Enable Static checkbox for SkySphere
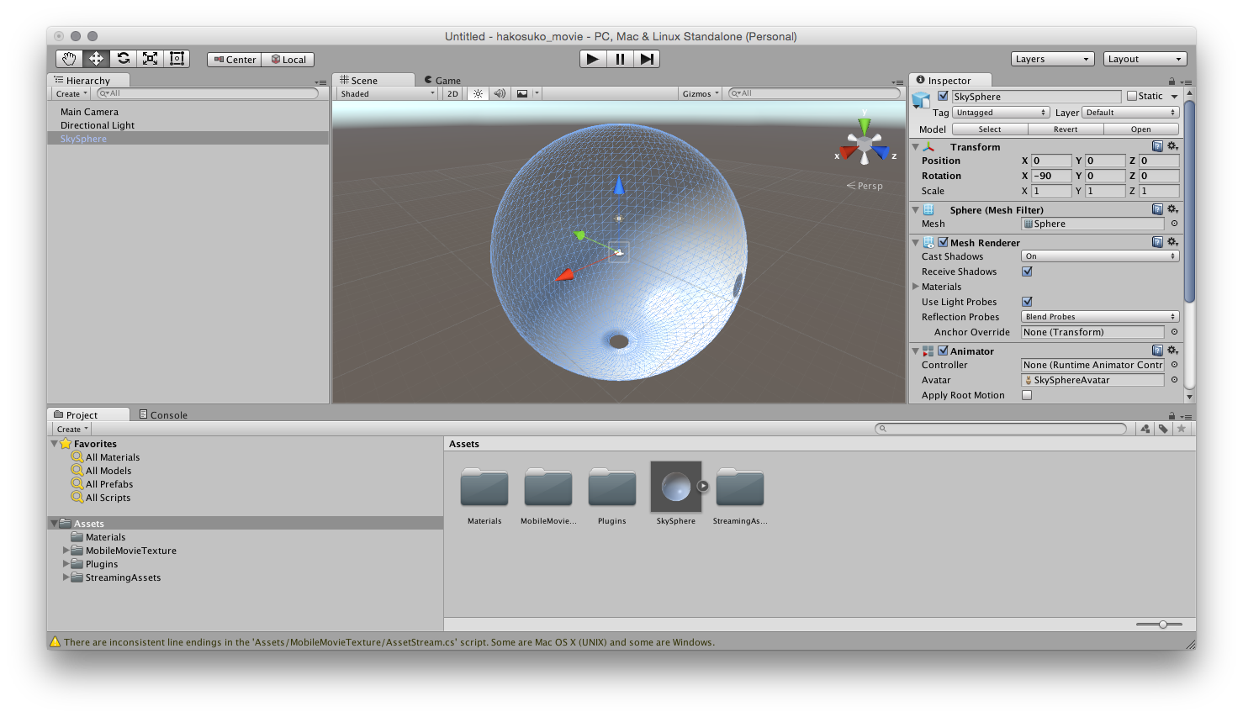The width and height of the screenshot is (1243, 717). [x=1132, y=96]
